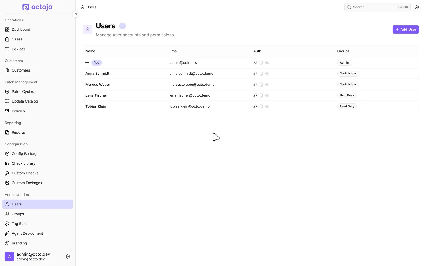This screenshot has width=426, height=266.
Task: Click the Read Only group badge
Action: 347,106
